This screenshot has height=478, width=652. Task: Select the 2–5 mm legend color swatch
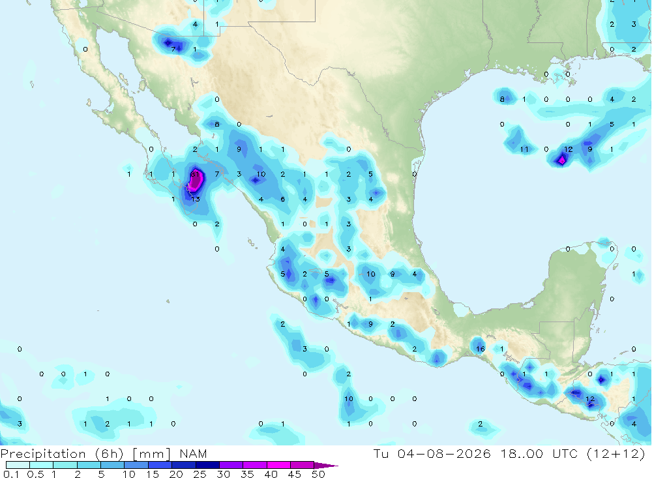89,465
